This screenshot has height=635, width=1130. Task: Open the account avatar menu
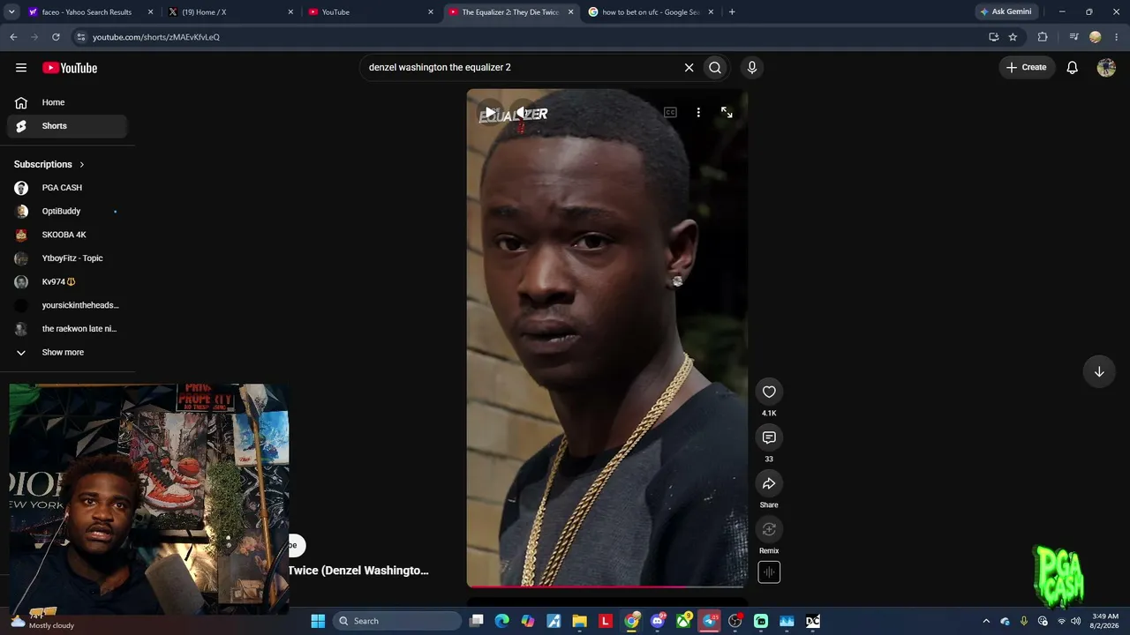pos(1106,67)
